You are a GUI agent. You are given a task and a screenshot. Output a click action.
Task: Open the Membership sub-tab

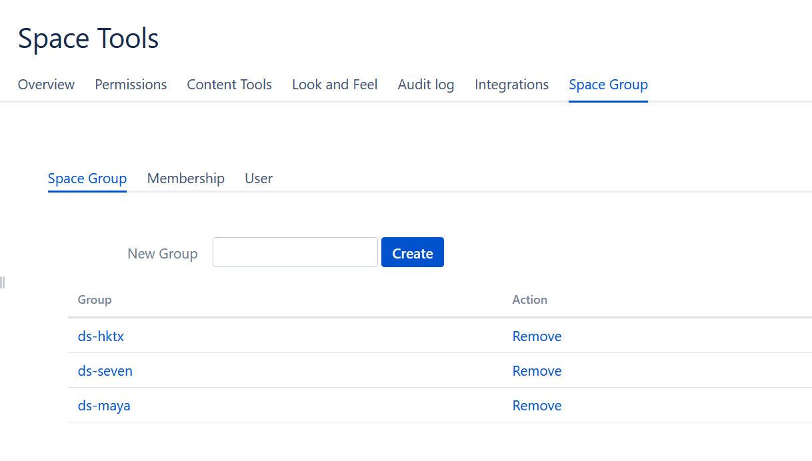[x=186, y=179]
